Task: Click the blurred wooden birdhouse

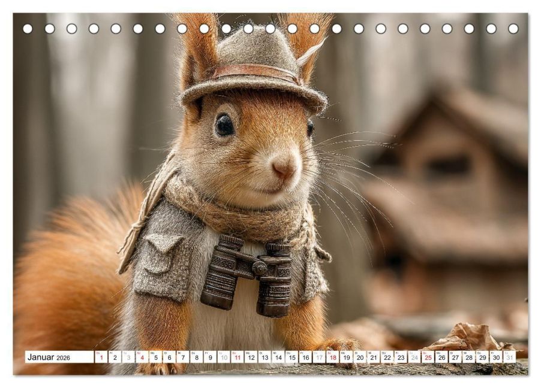Action: (x=449, y=193)
